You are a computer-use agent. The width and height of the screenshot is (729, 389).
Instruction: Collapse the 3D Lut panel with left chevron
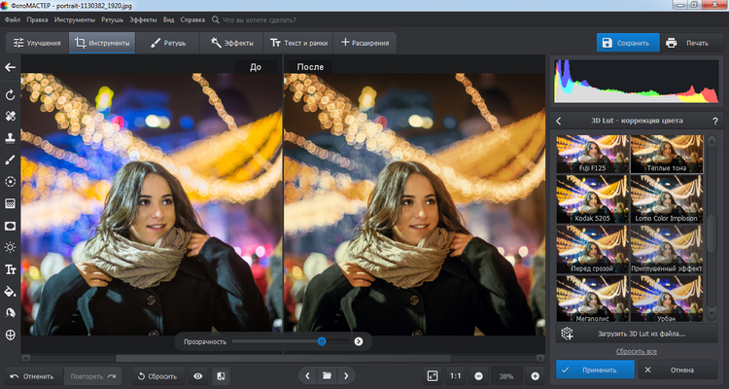pyautogui.click(x=560, y=121)
